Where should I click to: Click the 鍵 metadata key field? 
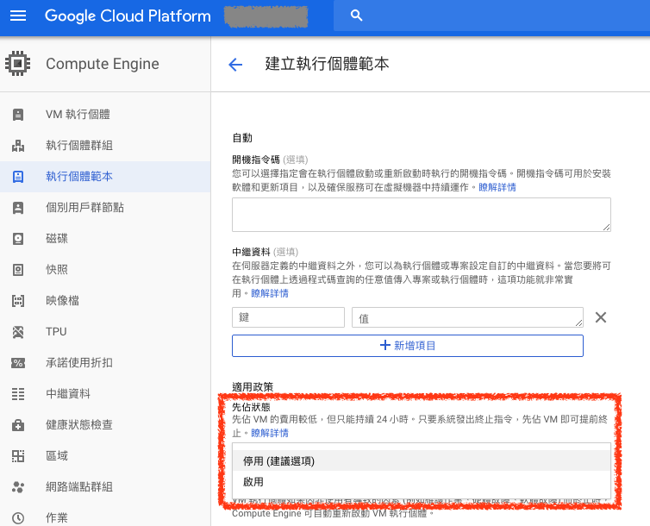coord(288,317)
